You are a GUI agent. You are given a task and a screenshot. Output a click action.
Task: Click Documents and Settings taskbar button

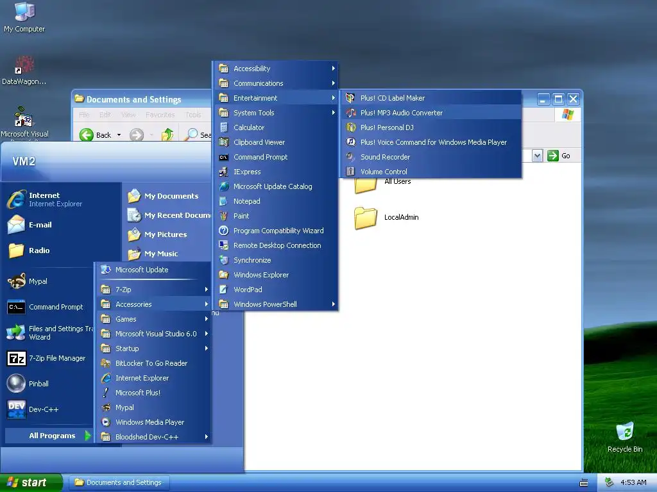[119, 483]
